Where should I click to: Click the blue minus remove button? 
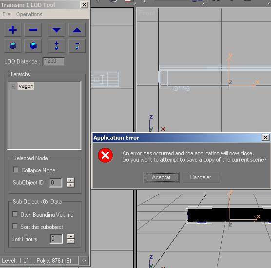click(x=33, y=30)
